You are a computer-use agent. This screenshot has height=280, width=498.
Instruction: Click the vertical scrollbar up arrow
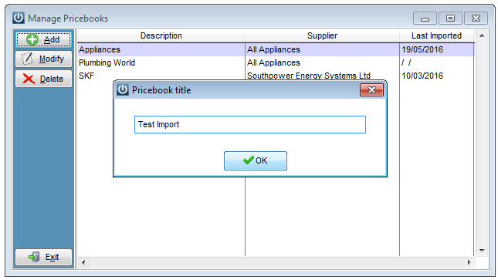click(482, 35)
